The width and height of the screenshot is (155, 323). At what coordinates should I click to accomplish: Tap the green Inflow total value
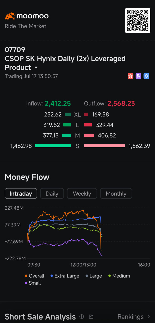pyautogui.click(x=58, y=104)
